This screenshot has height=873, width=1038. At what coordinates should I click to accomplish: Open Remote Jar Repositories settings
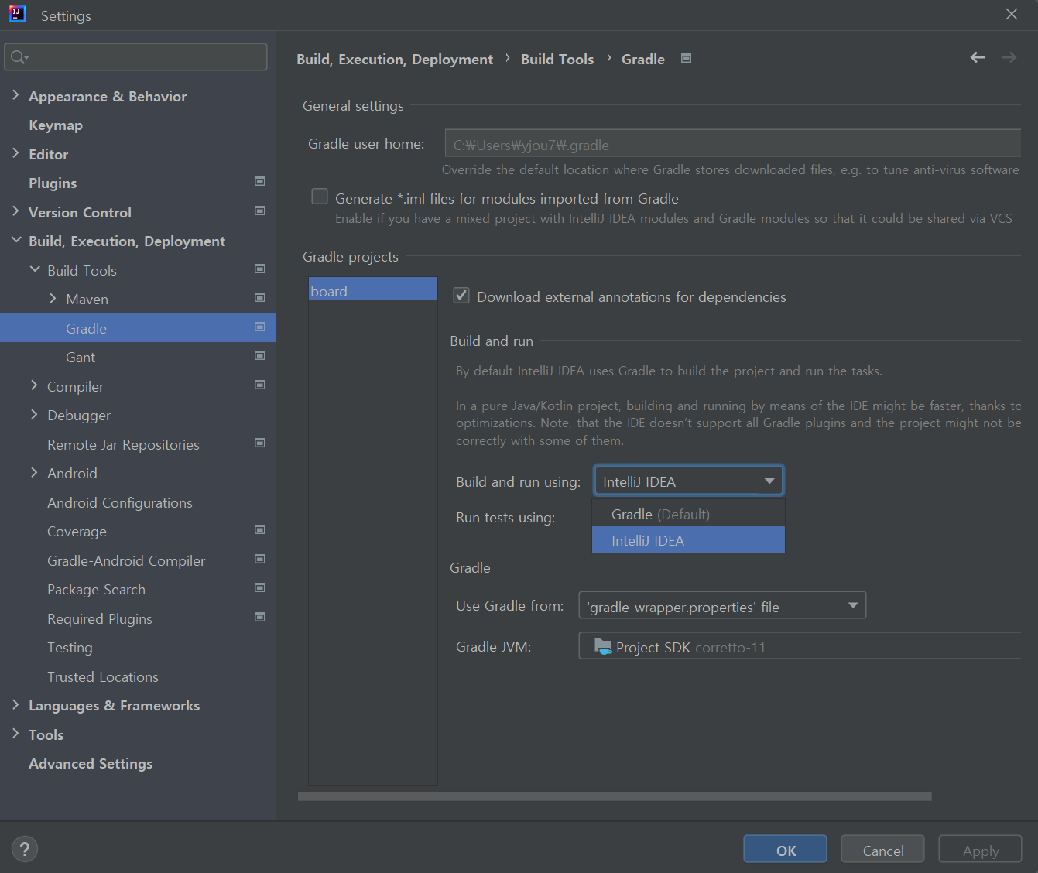(x=123, y=444)
